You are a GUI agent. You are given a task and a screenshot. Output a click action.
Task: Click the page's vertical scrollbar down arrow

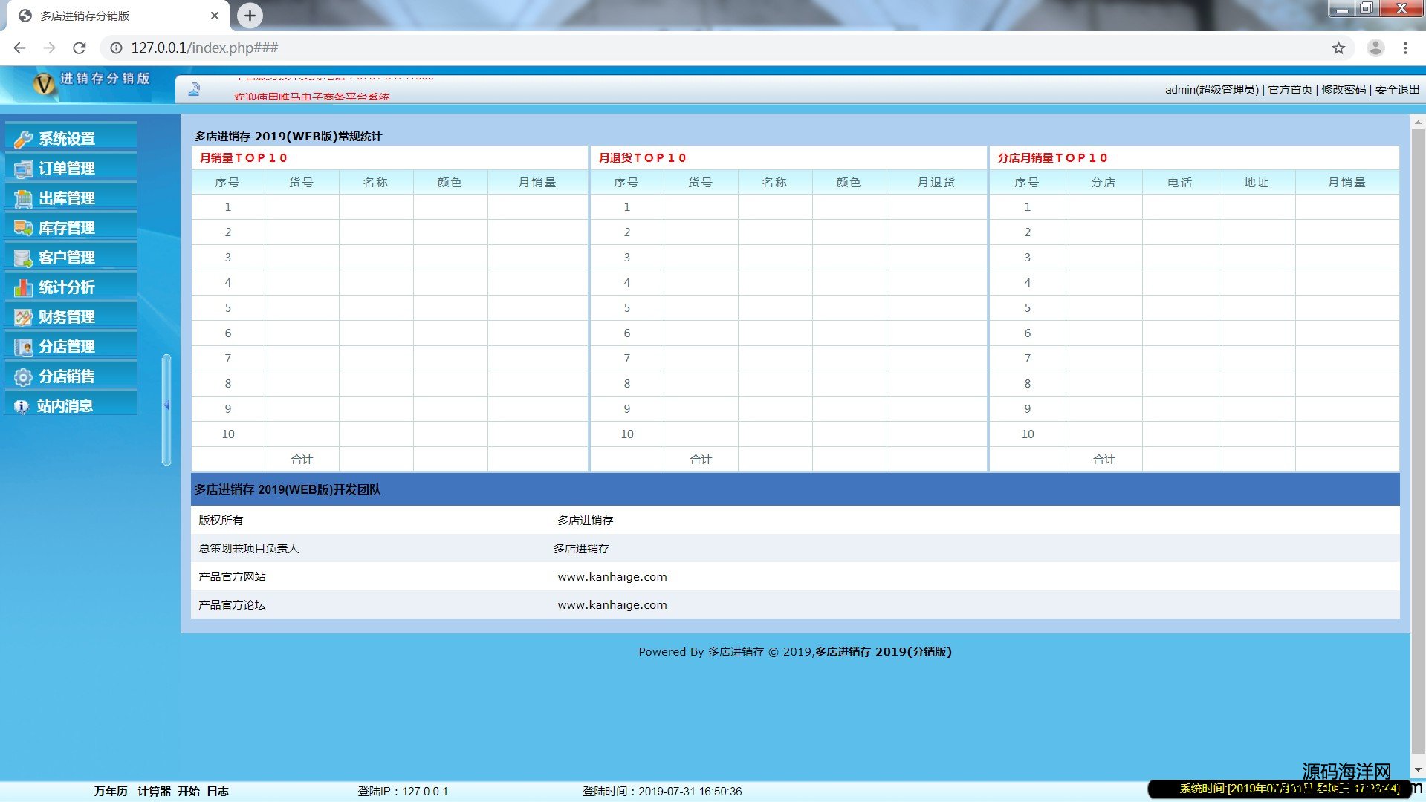[x=1418, y=770]
